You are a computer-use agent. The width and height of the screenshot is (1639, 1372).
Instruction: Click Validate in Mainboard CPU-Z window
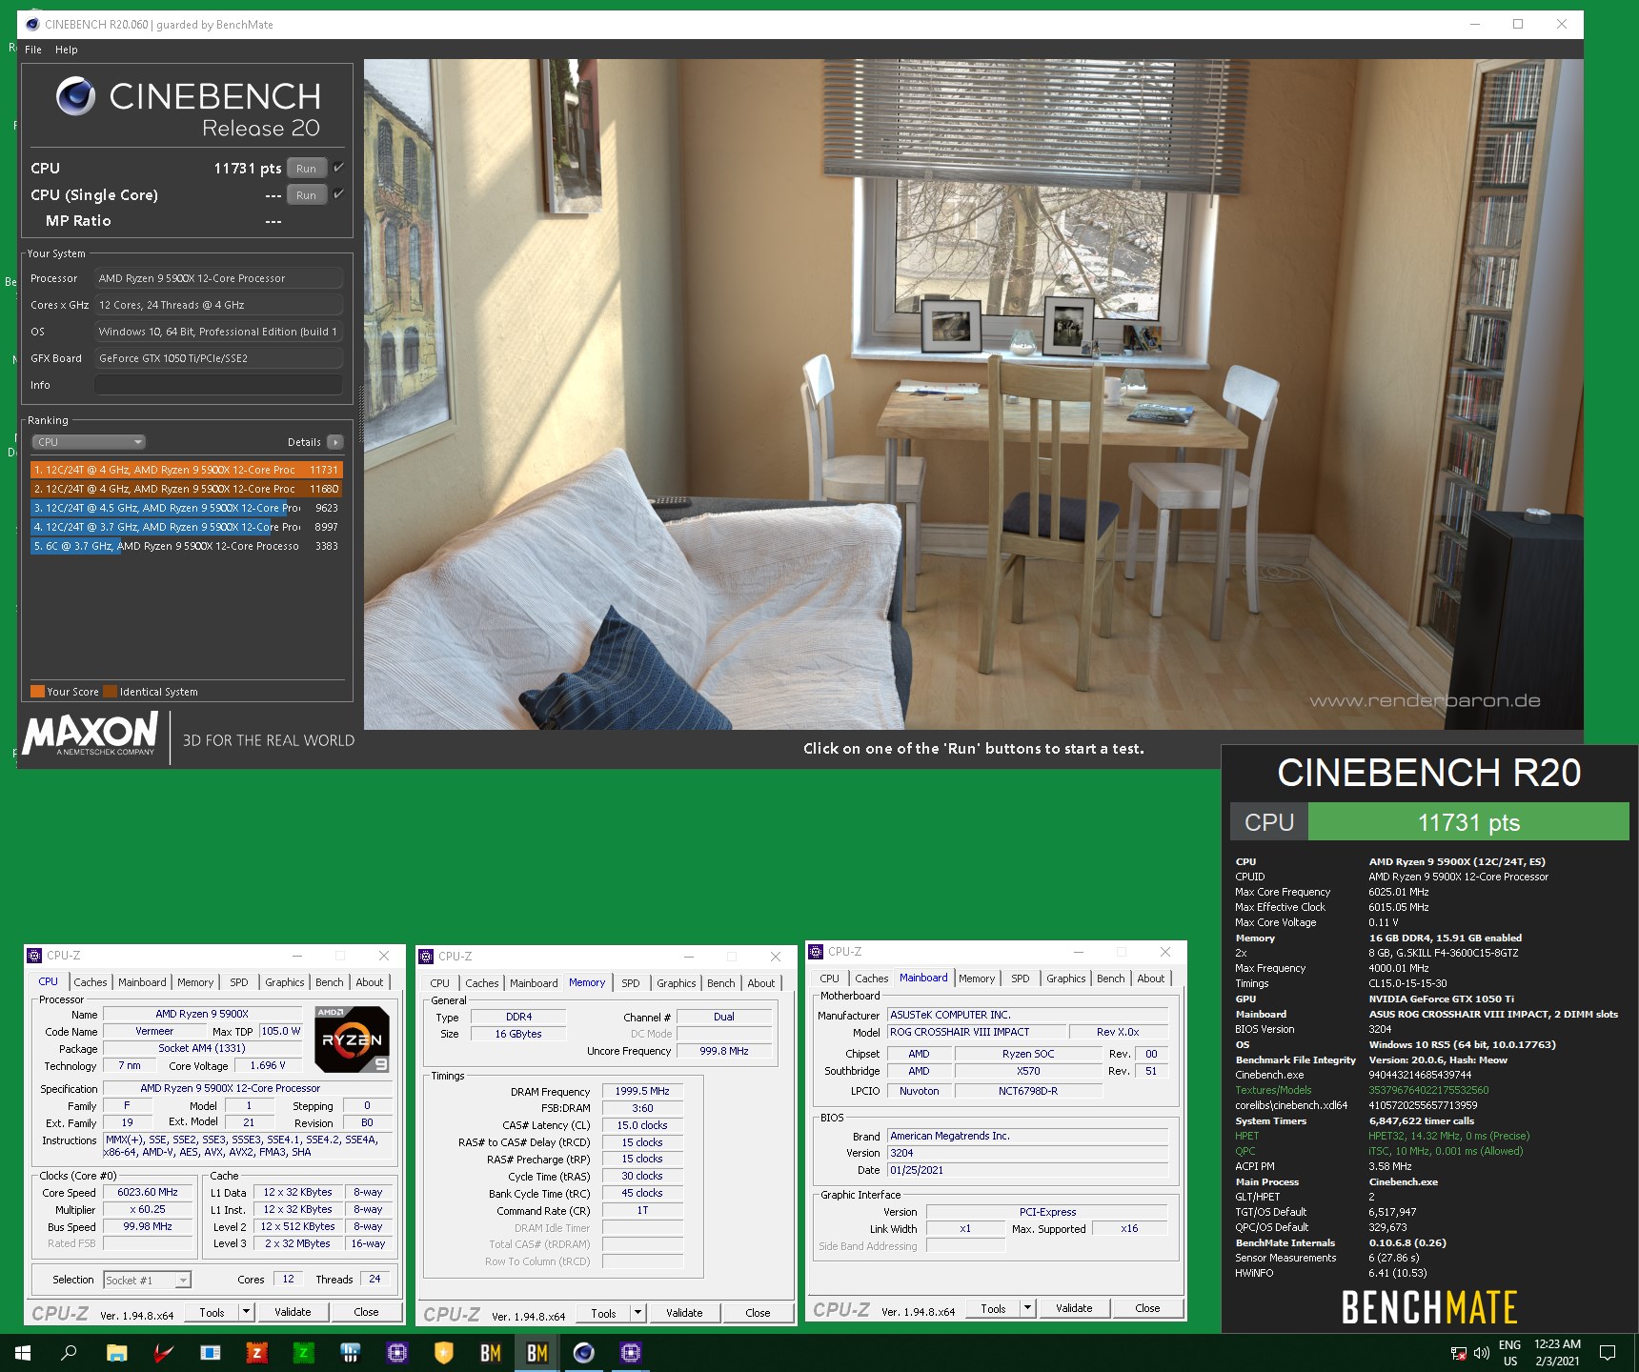pyautogui.click(x=1074, y=1308)
